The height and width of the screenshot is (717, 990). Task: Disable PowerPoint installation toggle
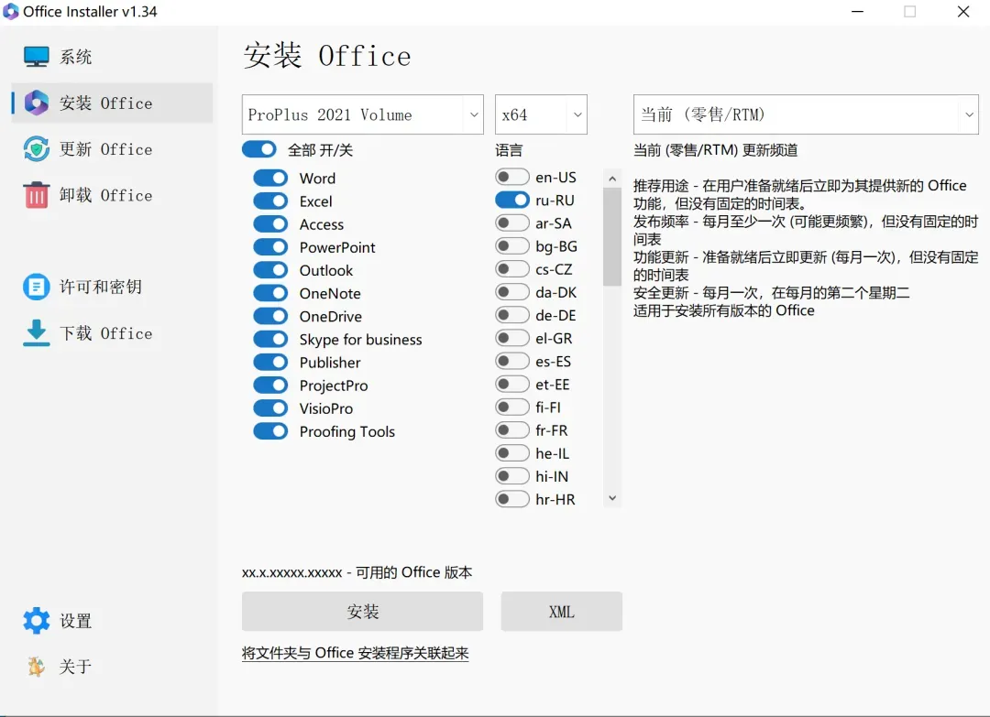click(x=270, y=247)
